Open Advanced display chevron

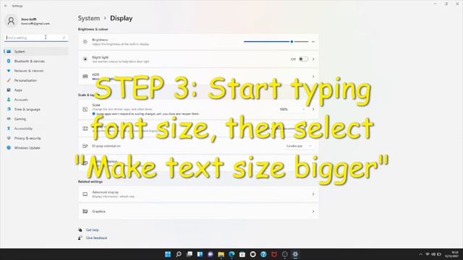(313, 194)
